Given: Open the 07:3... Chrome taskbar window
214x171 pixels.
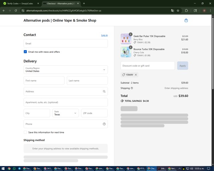Looking at the screenshot, I should pyautogui.click(x=141, y=169).
